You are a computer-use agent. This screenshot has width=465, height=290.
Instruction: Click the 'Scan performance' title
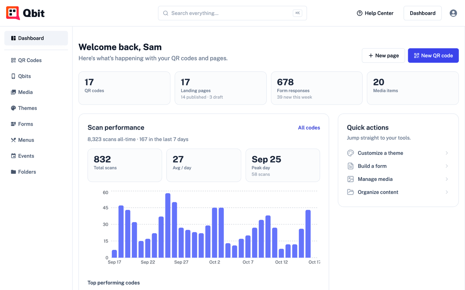(116, 127)
